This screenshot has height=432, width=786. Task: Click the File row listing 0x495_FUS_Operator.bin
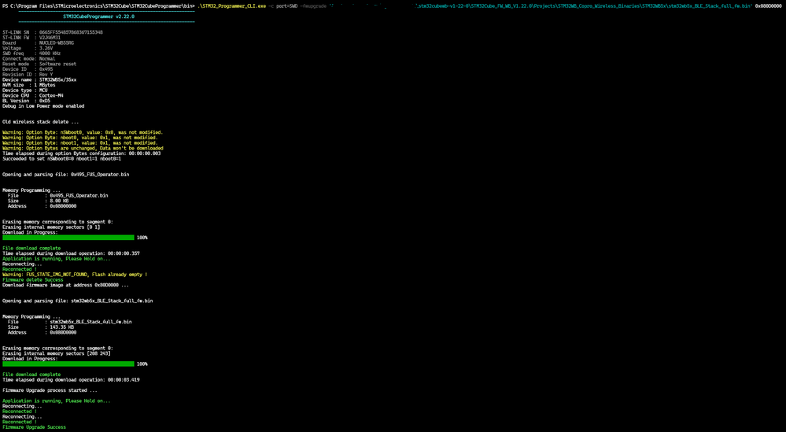57,195
